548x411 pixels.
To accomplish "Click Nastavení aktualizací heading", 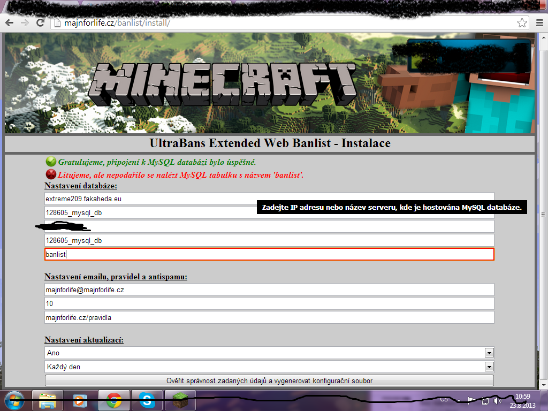I will pos(84,340).
